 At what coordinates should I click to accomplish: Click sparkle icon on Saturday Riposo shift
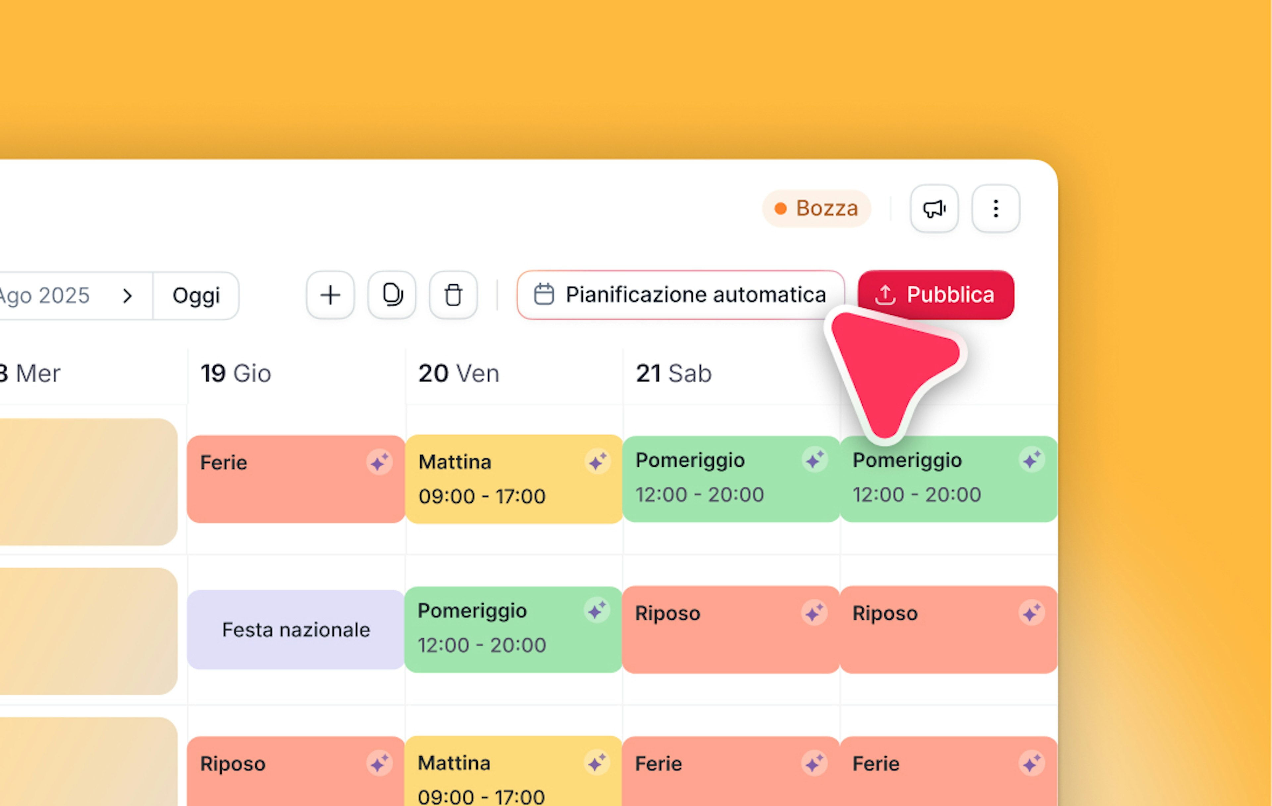(x=814, y=613)
